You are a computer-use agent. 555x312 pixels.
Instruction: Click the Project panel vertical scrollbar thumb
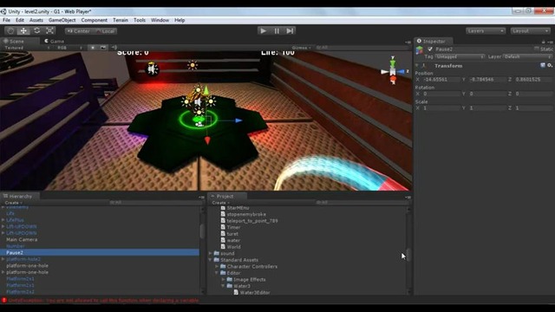[x=408, y=255]
